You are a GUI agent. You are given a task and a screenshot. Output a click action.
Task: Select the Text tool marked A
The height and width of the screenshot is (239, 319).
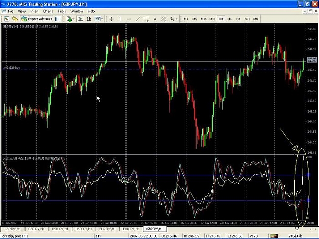pyautogui.click(x=155, y=19)
